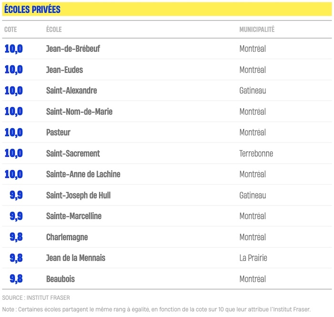The height and width of the screenshot is (317, 334).
Task: Click Sainte-Anne de Lachine
Action: tap(83, 175)
